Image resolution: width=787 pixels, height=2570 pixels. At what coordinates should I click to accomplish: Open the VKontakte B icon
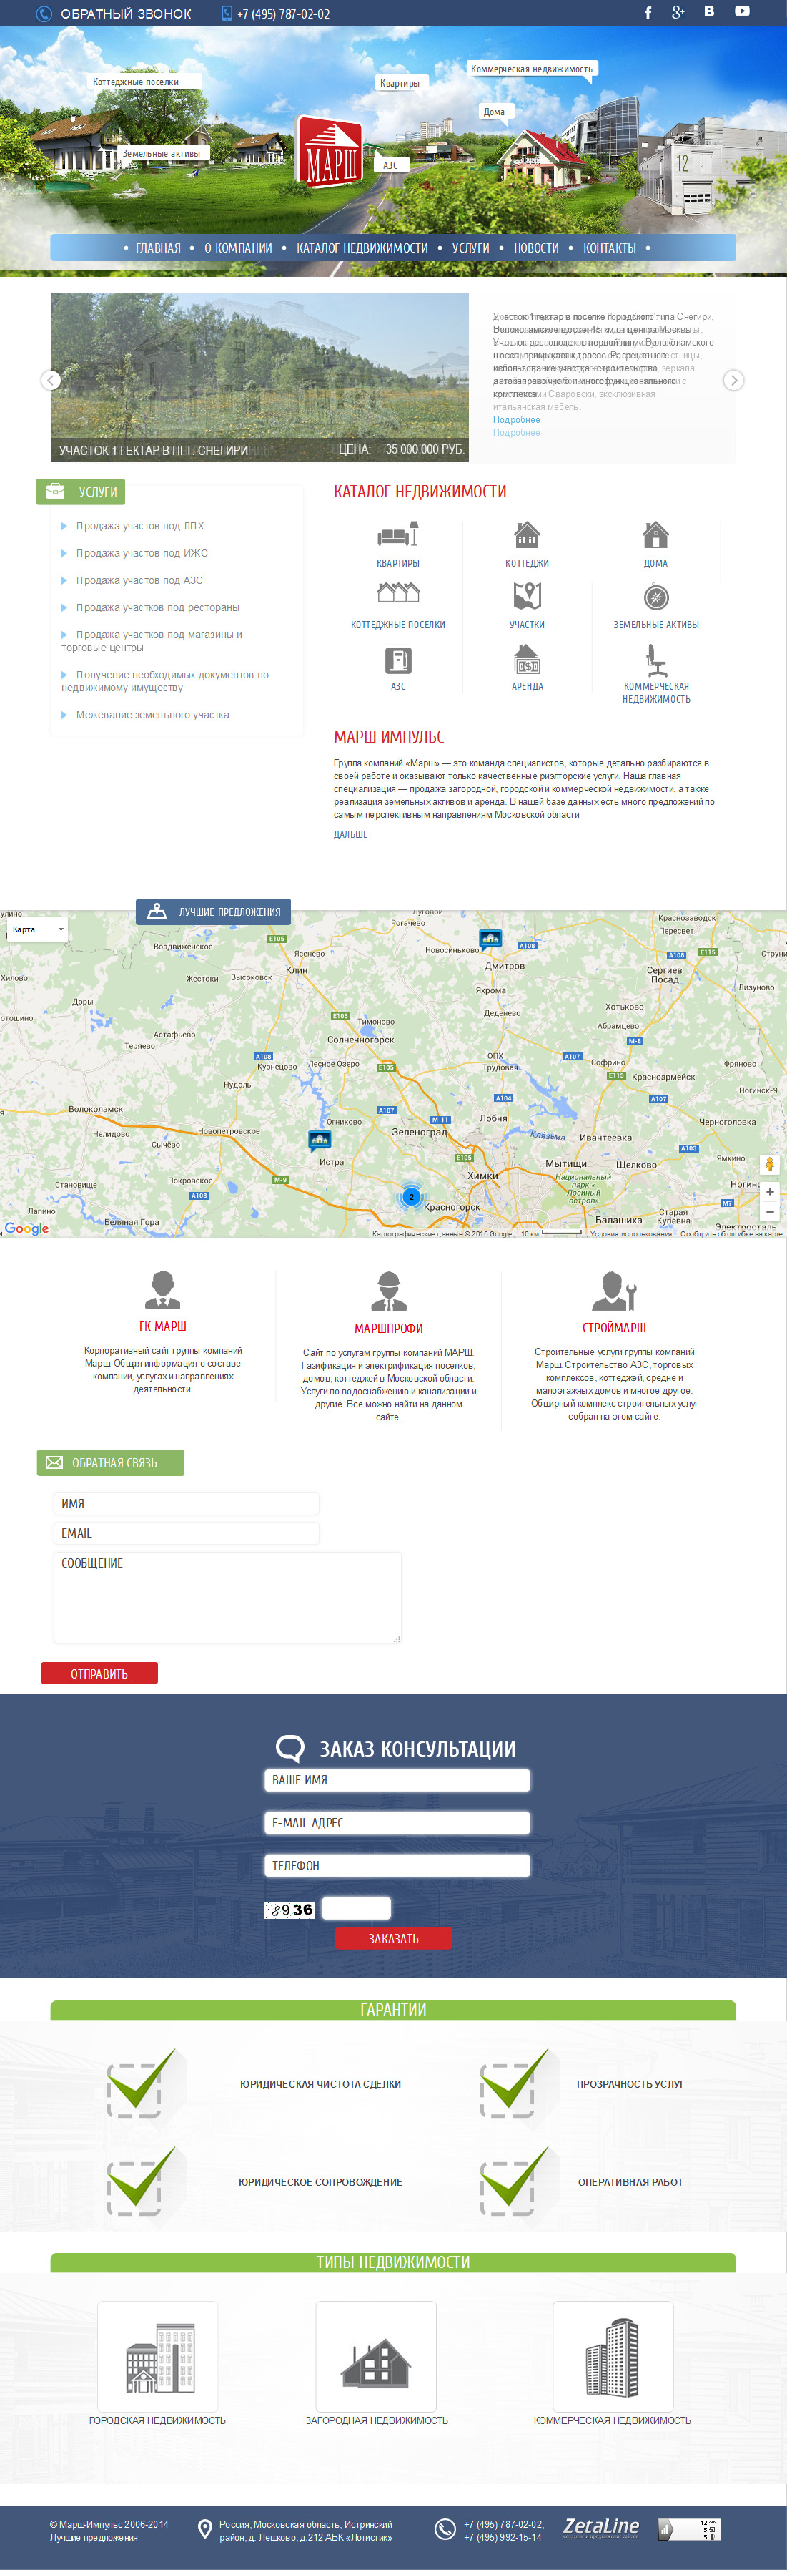coord(709,12)
